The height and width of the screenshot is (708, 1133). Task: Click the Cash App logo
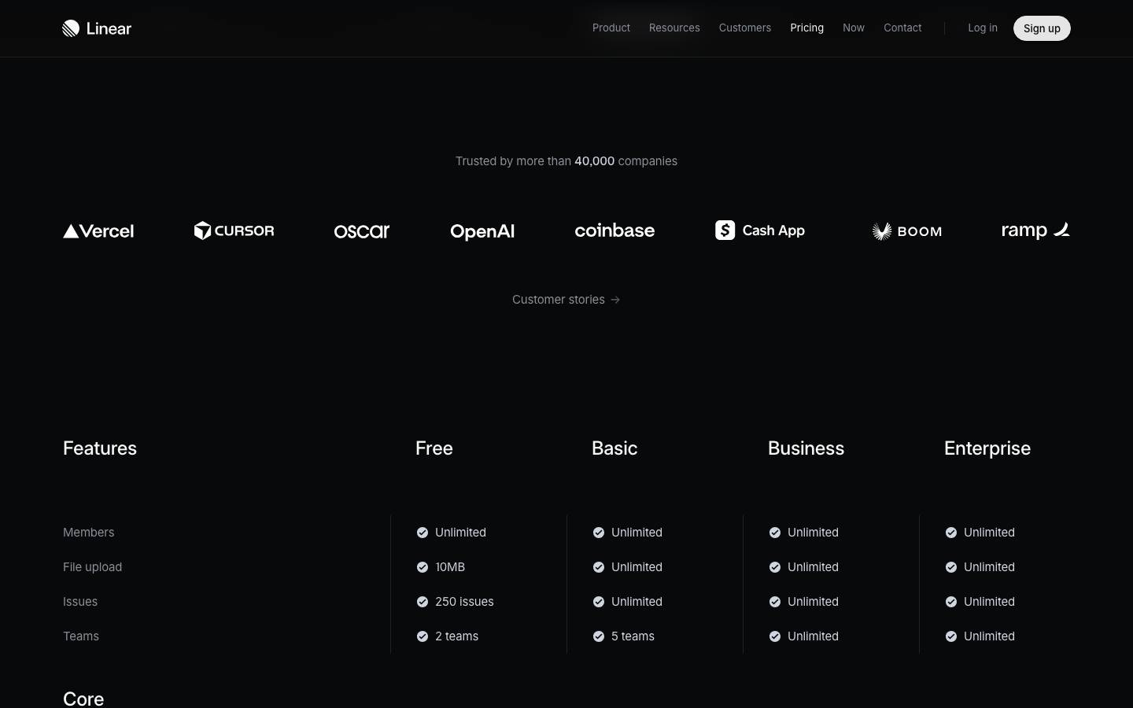760,230
